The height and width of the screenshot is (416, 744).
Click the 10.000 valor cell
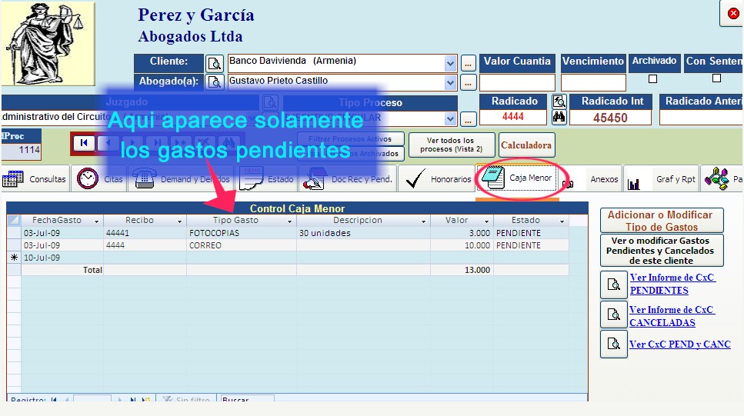pyautogui.click(x=462, y=245)
